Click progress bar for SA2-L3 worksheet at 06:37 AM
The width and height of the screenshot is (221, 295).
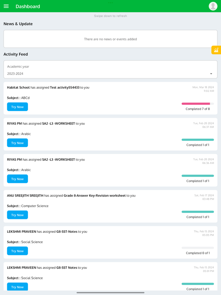(x=198, y=140)
